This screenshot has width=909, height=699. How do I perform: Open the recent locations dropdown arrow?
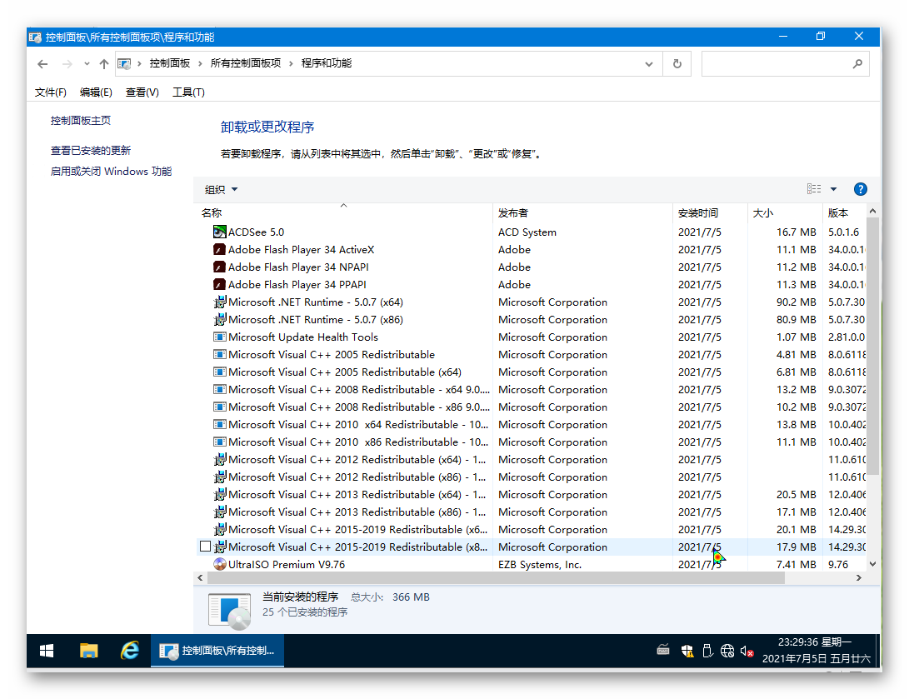click(87, 64)
